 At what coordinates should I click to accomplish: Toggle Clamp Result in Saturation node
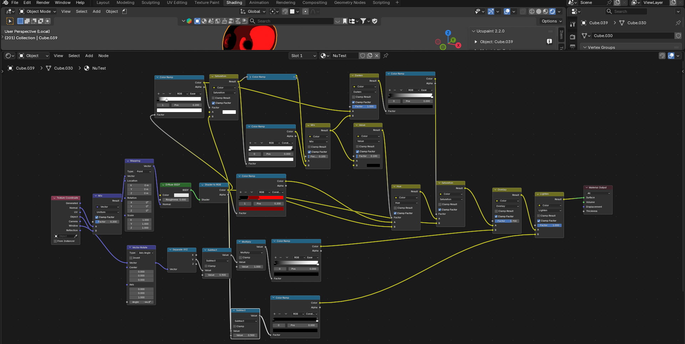(213, 98)
